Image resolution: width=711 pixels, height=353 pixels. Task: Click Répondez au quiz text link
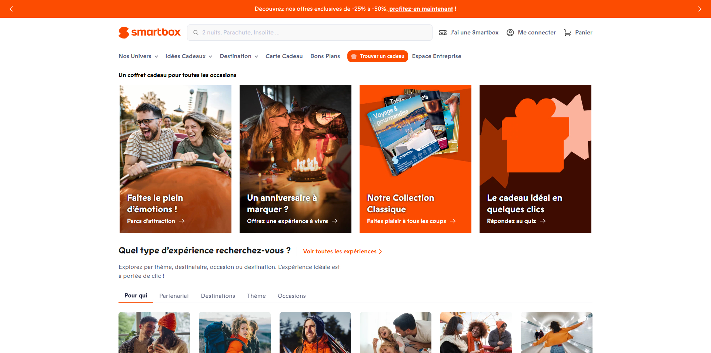(511, 221)
